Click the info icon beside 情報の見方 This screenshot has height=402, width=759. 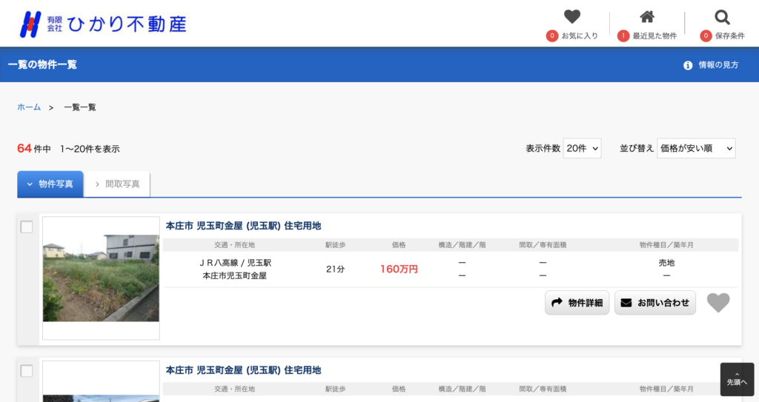click(x=688, y=65)
